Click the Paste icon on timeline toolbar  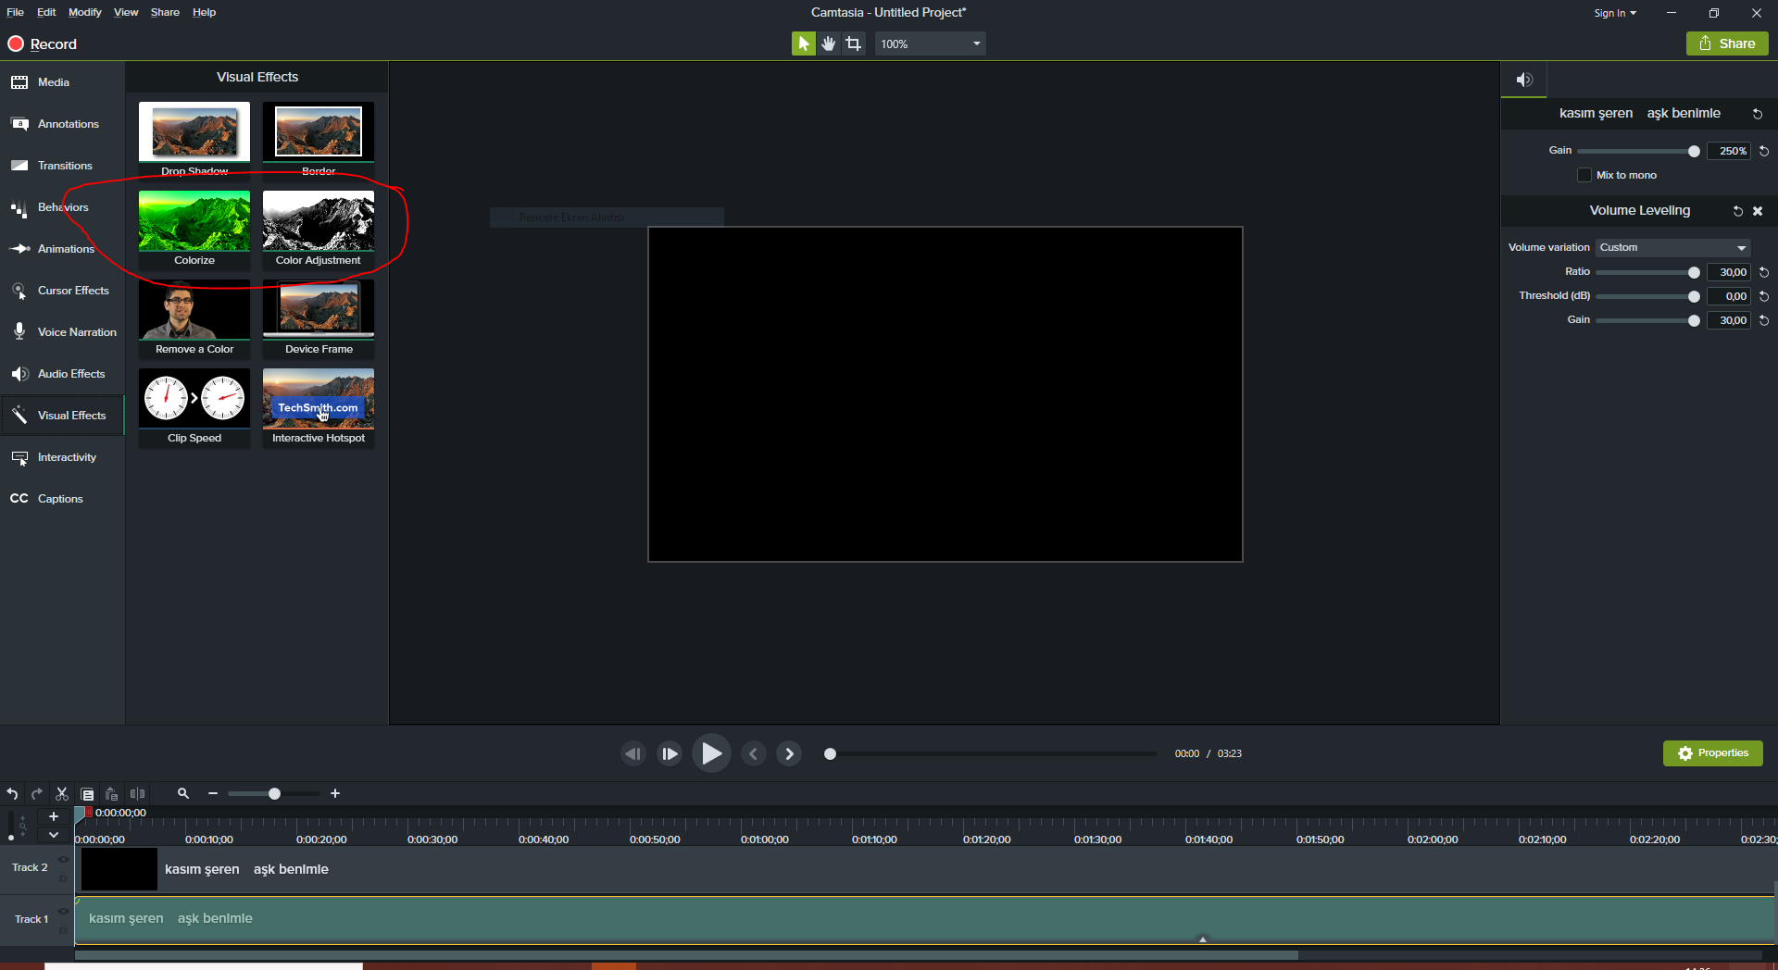[x=112, y=793]
